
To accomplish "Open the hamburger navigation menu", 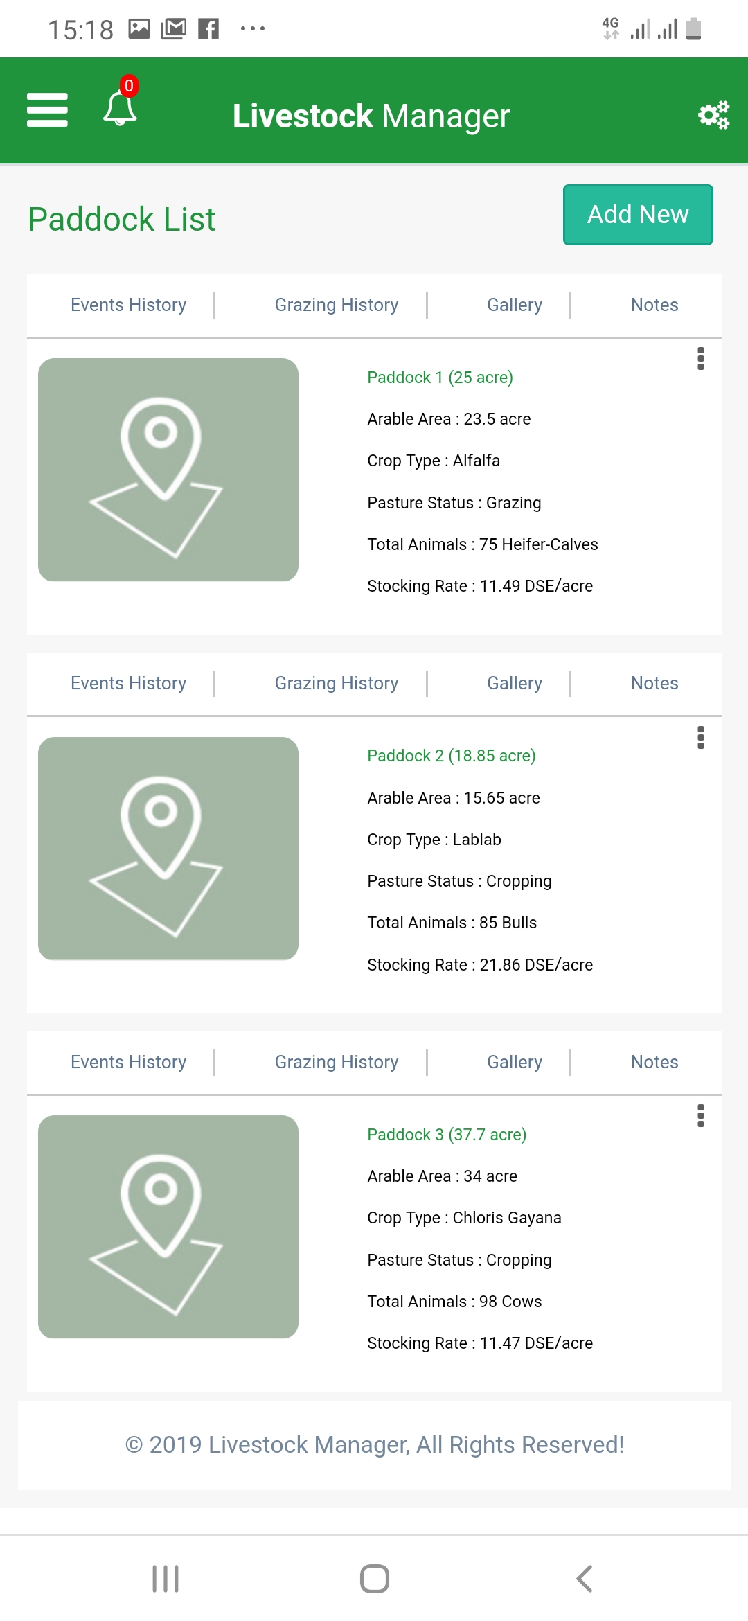I will pos(47,110).
